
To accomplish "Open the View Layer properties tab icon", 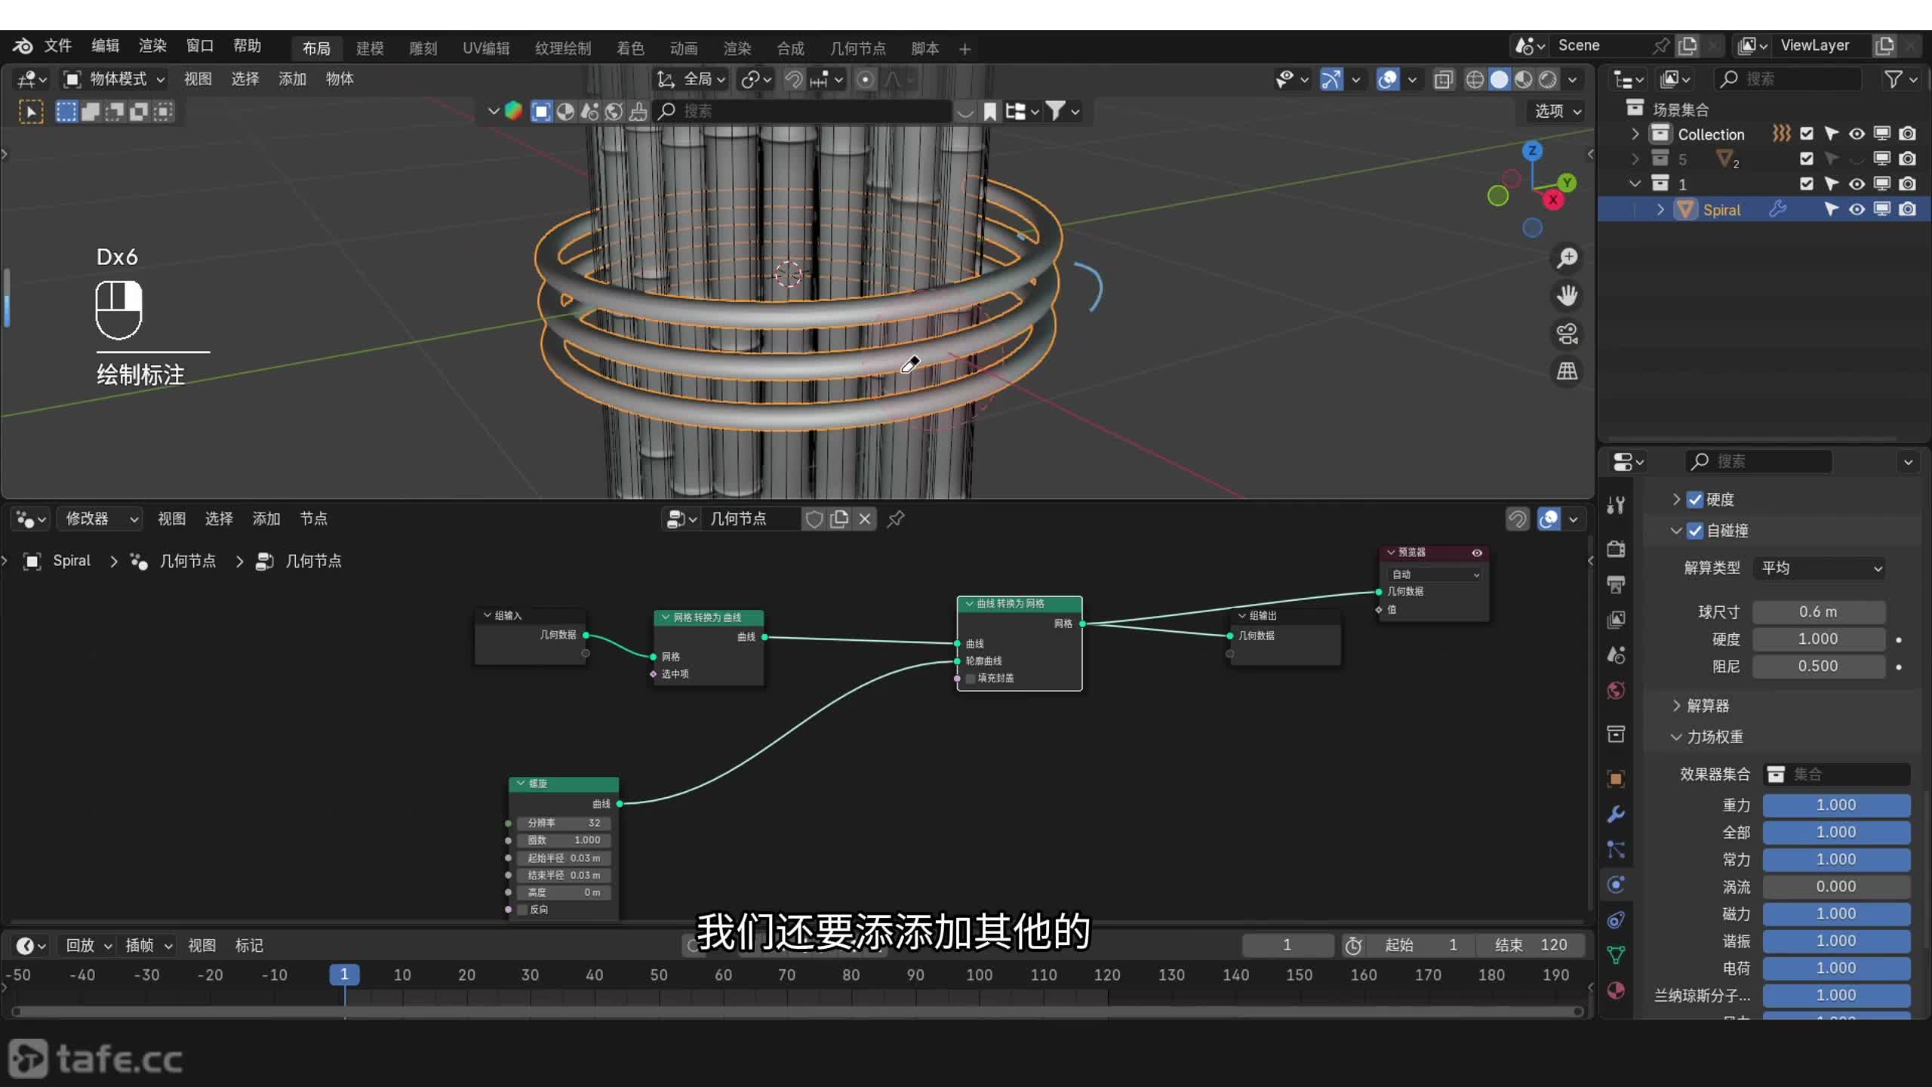I will [x=1616, y=620].
